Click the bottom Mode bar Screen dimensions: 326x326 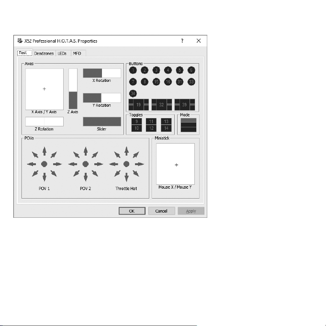click(188, 129)
